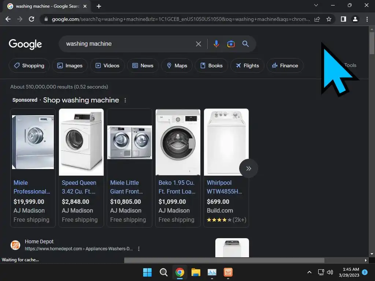Open Windows taskbar search
This screenshot has height=281, width=375.
click(x=164, y=272)
